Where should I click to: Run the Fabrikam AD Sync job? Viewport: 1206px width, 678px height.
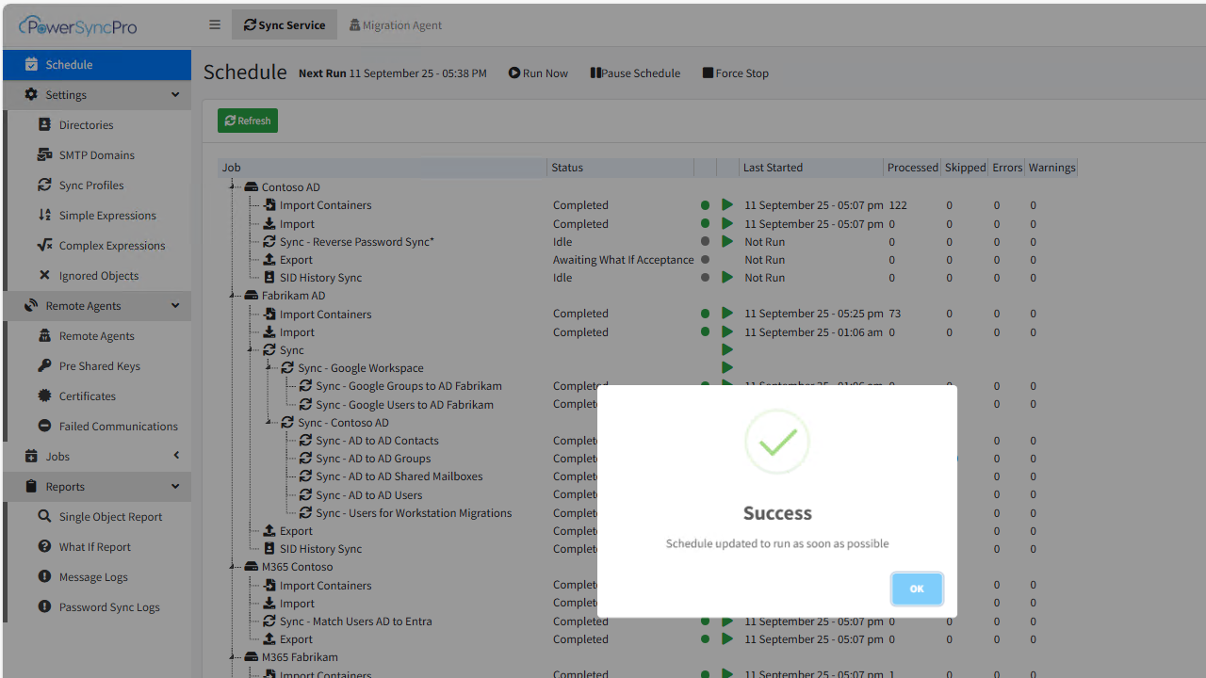pyautogui.click(x=727, y=350)
